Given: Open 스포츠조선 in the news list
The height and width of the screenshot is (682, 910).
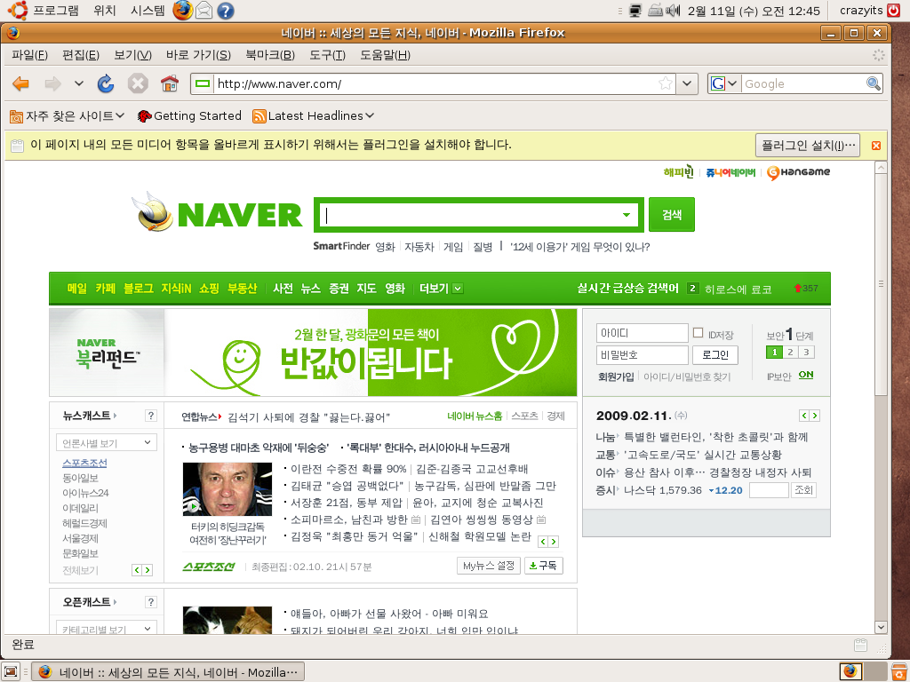Looking at the screenshot, I should point(84,463).
